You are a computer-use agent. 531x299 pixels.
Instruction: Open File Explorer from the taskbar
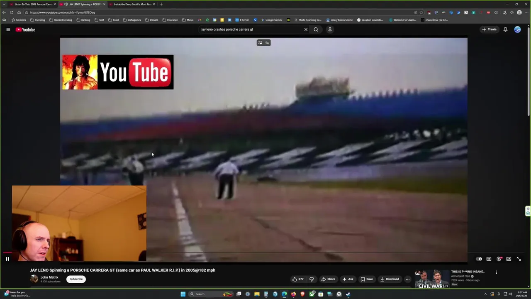257,294
